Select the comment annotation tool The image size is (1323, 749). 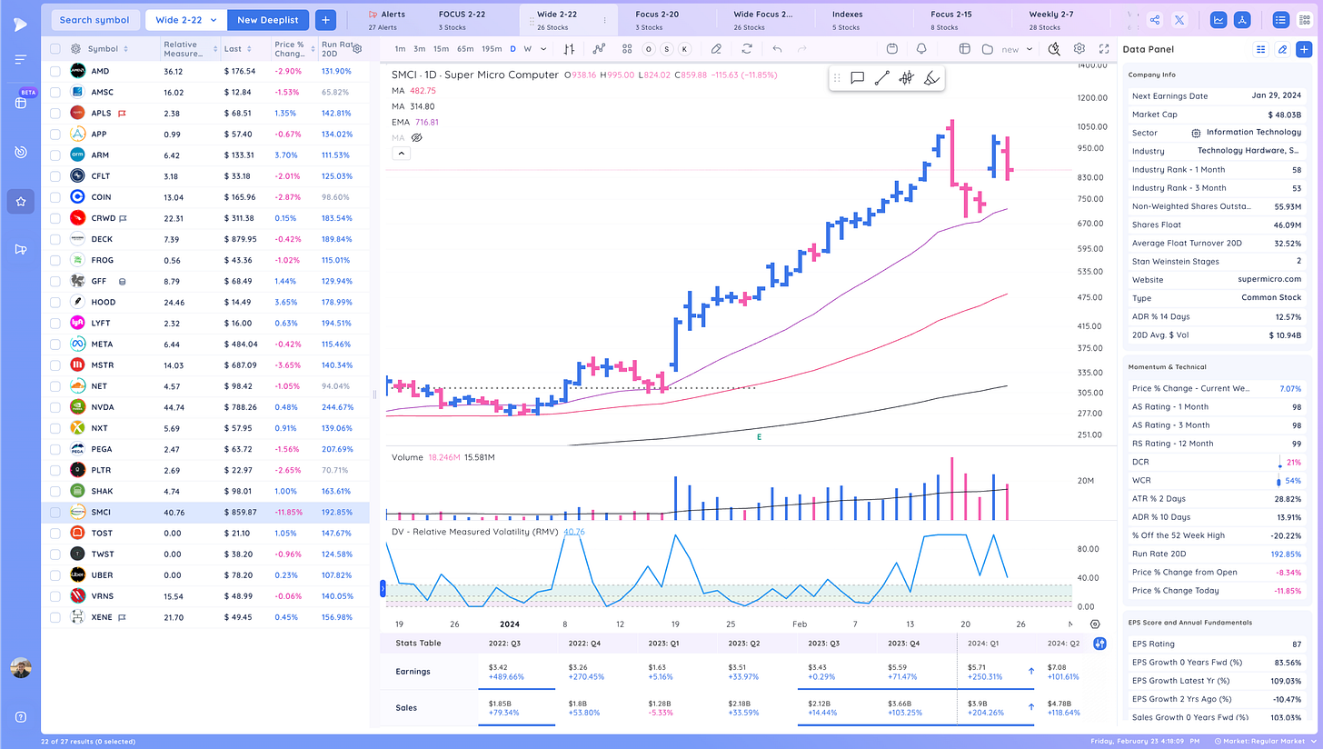click(x=857, y=78)
